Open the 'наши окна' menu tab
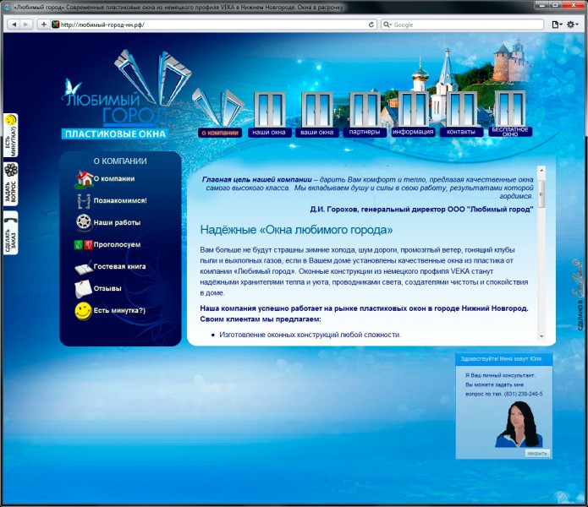This screenshot has width=588, height=507. (269, 132)
